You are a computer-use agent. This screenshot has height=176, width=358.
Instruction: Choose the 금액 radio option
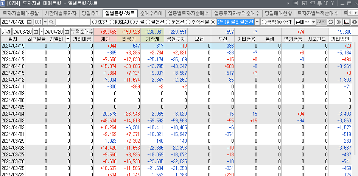click(x=264, y=22)
